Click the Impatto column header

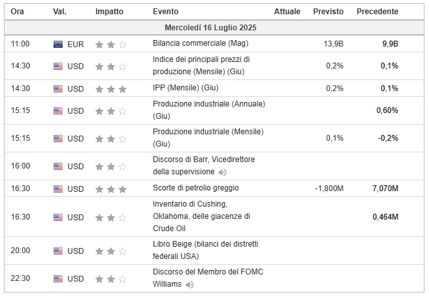(109, 12)
